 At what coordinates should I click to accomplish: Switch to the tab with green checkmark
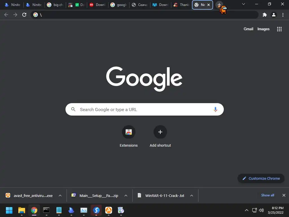76,5
